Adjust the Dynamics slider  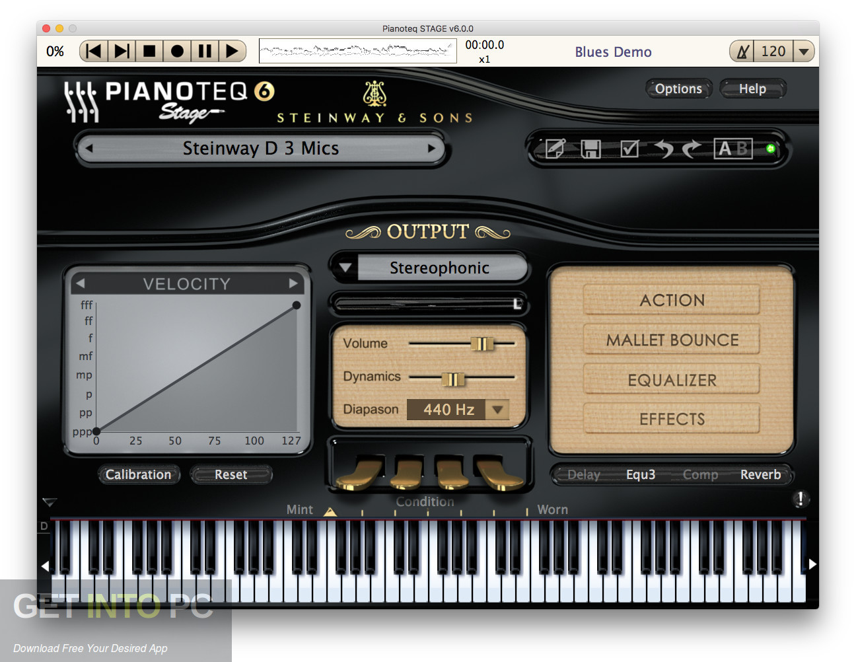452,379
